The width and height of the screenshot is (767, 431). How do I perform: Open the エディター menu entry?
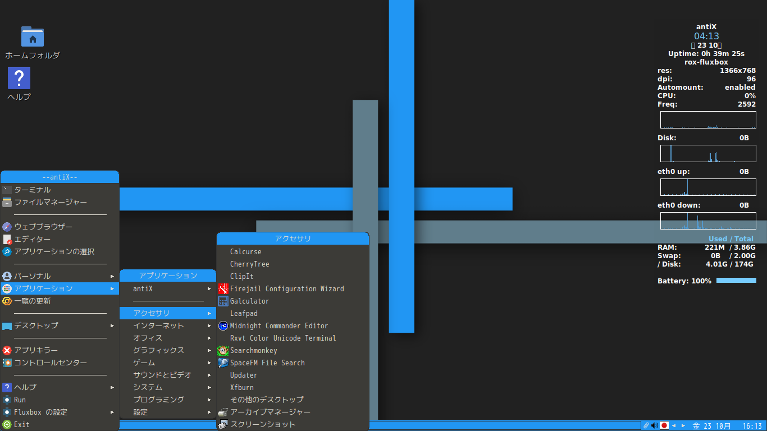(x=60, y=239)
